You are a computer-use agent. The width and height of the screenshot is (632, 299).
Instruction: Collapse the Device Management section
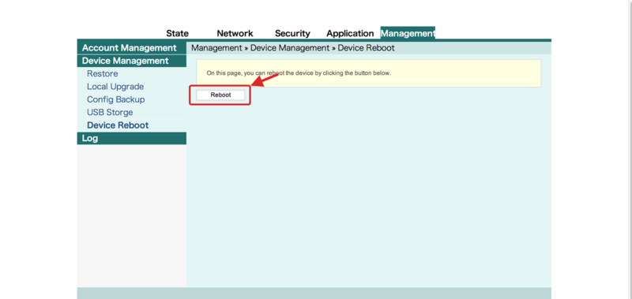pos(131,61)
